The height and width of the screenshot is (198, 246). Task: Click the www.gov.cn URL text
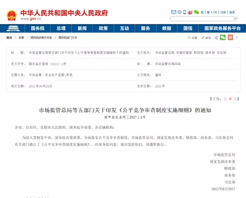[x=31, y=19]
